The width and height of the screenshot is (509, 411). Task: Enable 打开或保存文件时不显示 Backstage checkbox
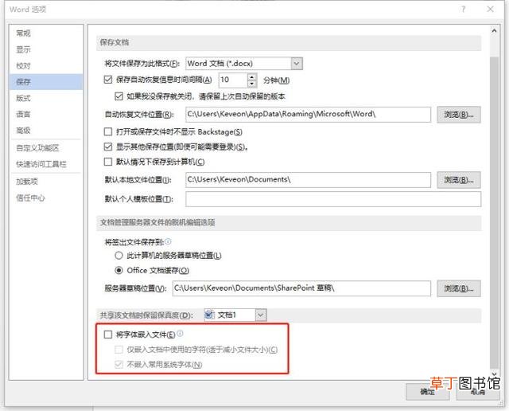point(108,131)
